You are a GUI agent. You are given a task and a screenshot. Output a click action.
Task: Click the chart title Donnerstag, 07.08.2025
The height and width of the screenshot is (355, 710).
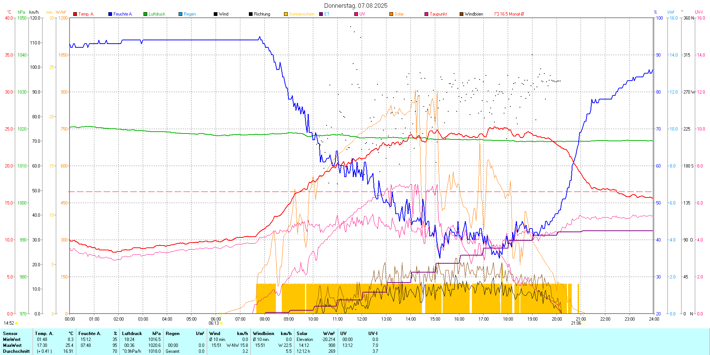coord(356,6)
